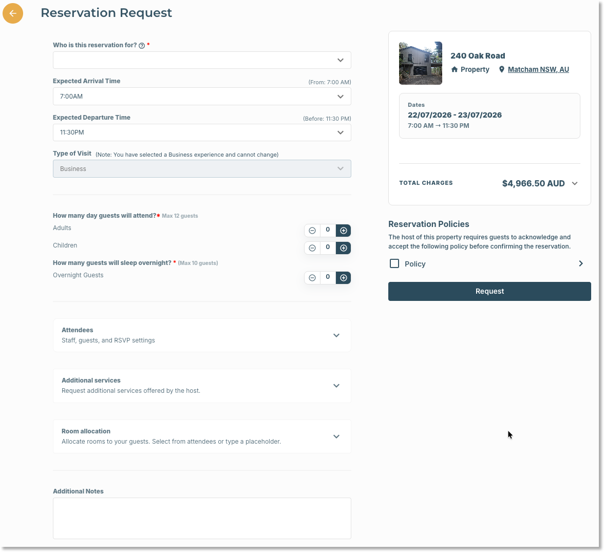Screen dimensions: 604x552
Task: Click the '240 Oak Road' property title
Action: 478,56
